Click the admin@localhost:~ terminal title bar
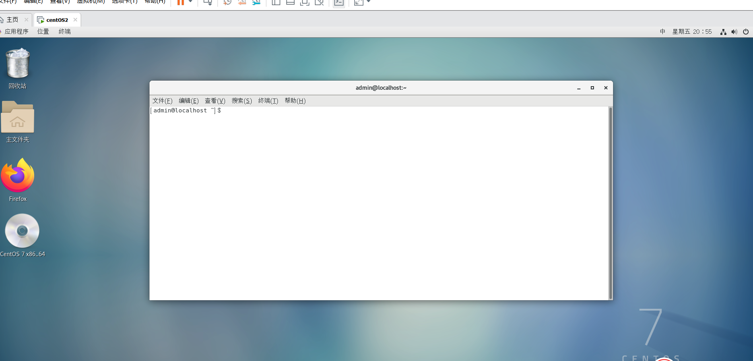This screenshot has height=361, width=753. click(x=381, y=88)
